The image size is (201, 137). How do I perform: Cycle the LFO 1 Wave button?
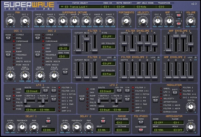(x=8, y=99)
